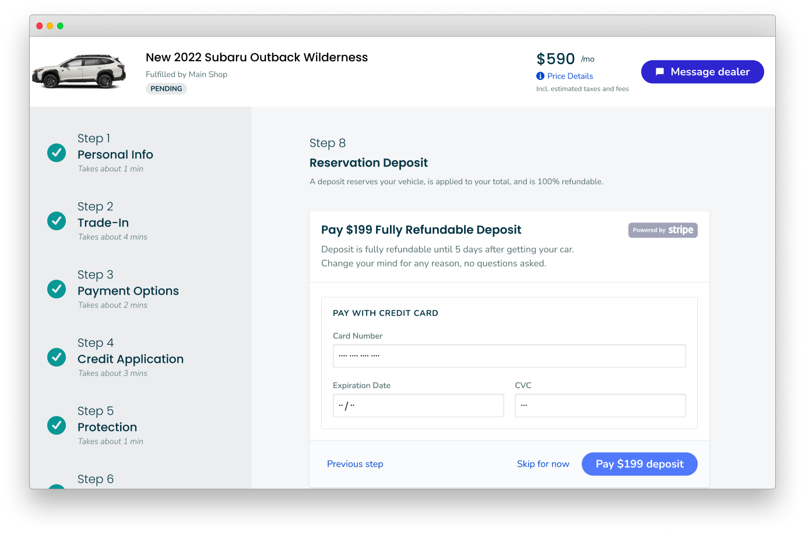
Task: Open the Personal Info step
Action: tap(115, 154)
